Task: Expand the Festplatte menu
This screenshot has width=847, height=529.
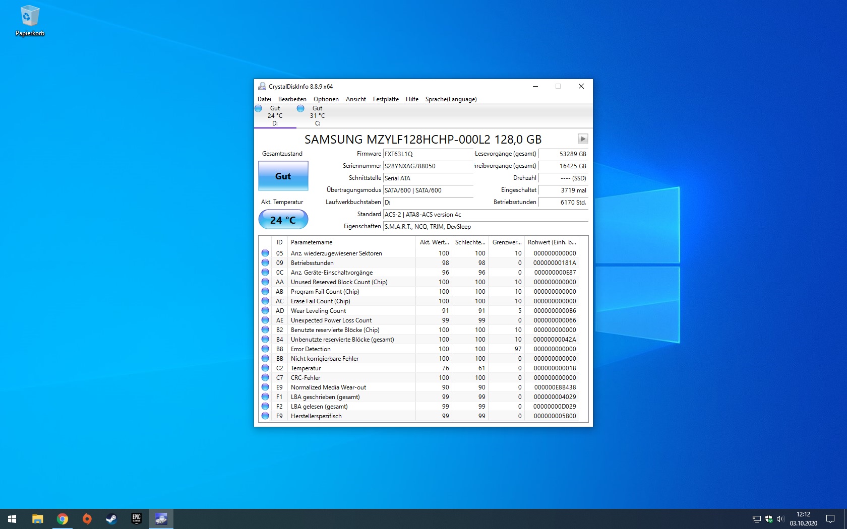Action: pyautogui.click(x=385, y=99)
